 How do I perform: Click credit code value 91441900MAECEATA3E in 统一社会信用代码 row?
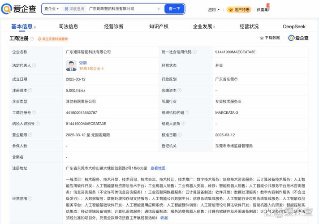pyautogui.click(x=235, y=52)
